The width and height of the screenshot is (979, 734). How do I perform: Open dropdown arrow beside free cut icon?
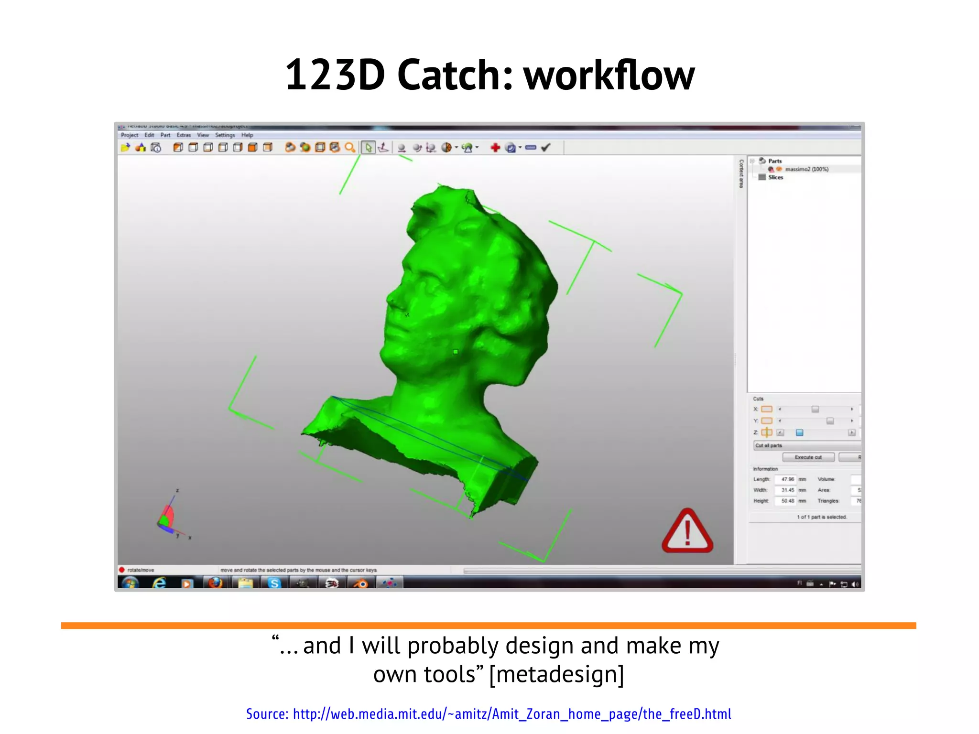coord(457,148)
